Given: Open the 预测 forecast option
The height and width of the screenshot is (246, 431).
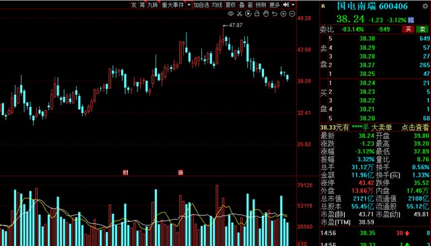Looking at the screenshot, I should [x=261, y=5].
